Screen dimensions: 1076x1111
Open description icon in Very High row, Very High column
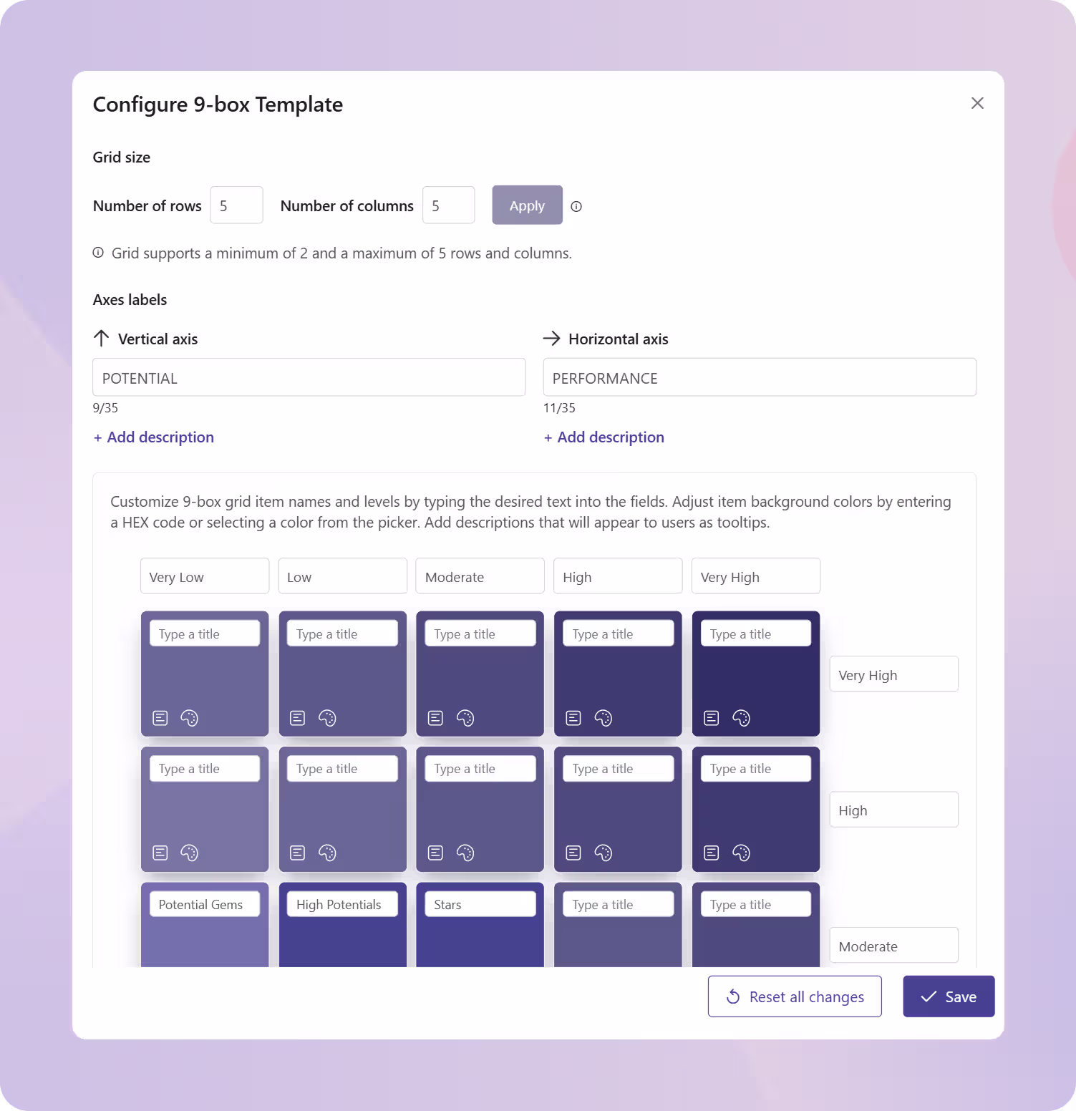(712, 718)
